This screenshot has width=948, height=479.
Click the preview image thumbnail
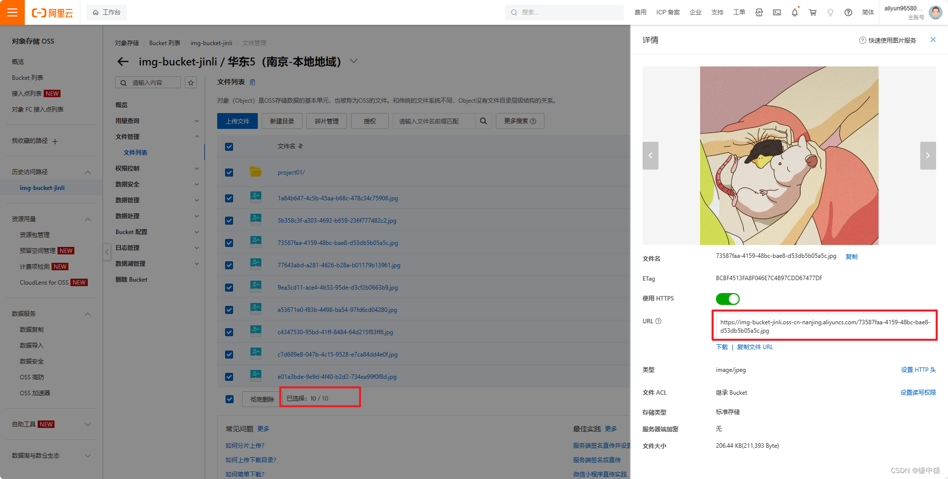click(789, 156)
